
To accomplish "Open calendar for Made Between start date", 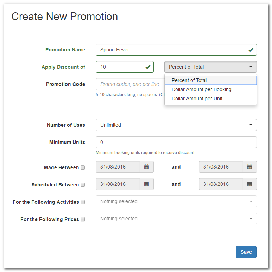I will pos(147,167).
